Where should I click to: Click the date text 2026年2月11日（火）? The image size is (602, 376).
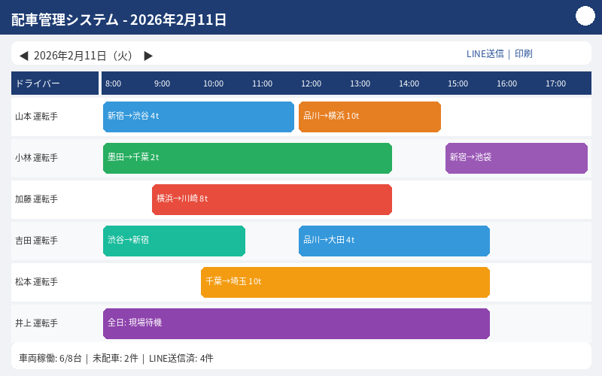(x=84, y=56)
